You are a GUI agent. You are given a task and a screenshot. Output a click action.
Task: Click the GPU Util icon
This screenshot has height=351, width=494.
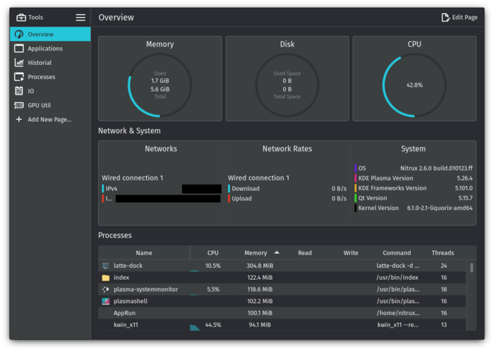(x=20, y=105)
